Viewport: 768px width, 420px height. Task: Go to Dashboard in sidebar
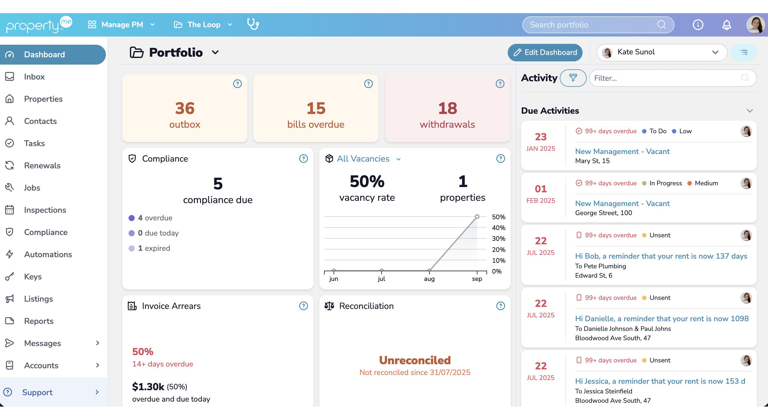53,55
